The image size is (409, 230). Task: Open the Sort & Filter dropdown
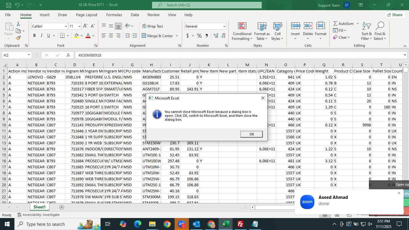pos(366,31)
